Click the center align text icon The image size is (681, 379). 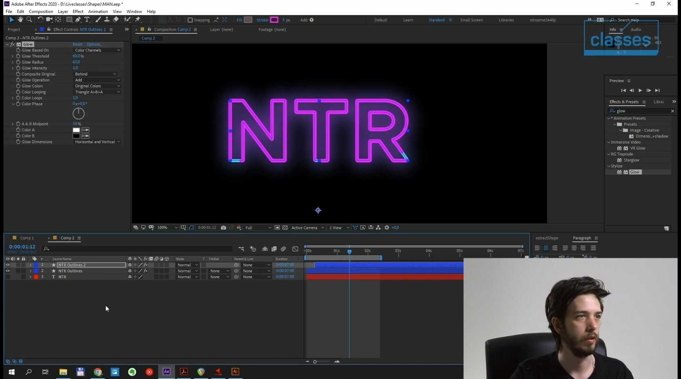click(x=546, y=248)
